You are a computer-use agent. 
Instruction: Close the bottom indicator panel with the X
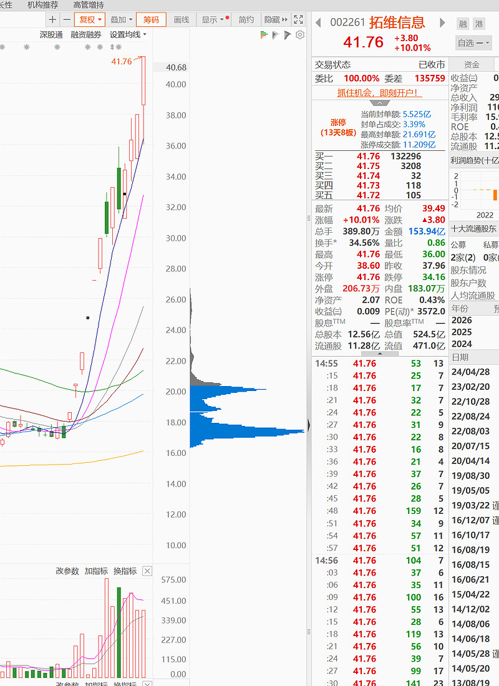pyautogui.click(x=147, y=570)
